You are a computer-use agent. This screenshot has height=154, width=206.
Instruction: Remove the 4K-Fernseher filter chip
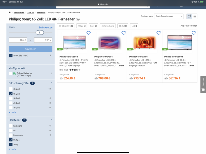[113, 26]
